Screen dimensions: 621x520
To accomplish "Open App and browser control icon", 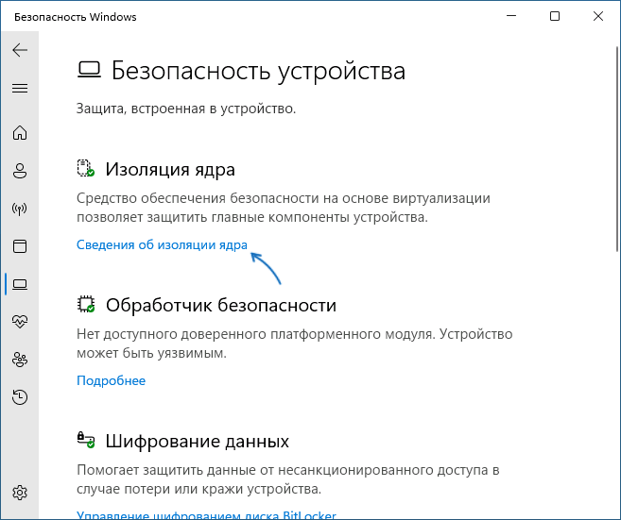I will (x=20, y=246).
